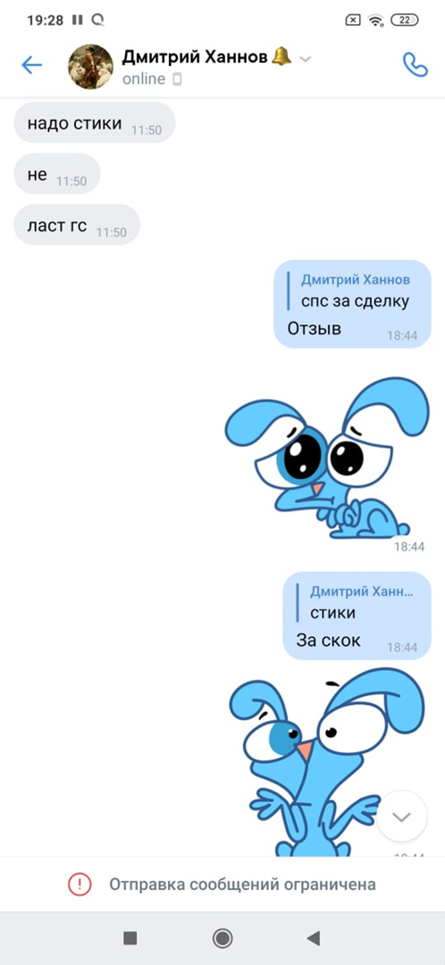Tap the Android home circle button
Viewport: 445px width, 965px height.
click(x=222, y=938)
